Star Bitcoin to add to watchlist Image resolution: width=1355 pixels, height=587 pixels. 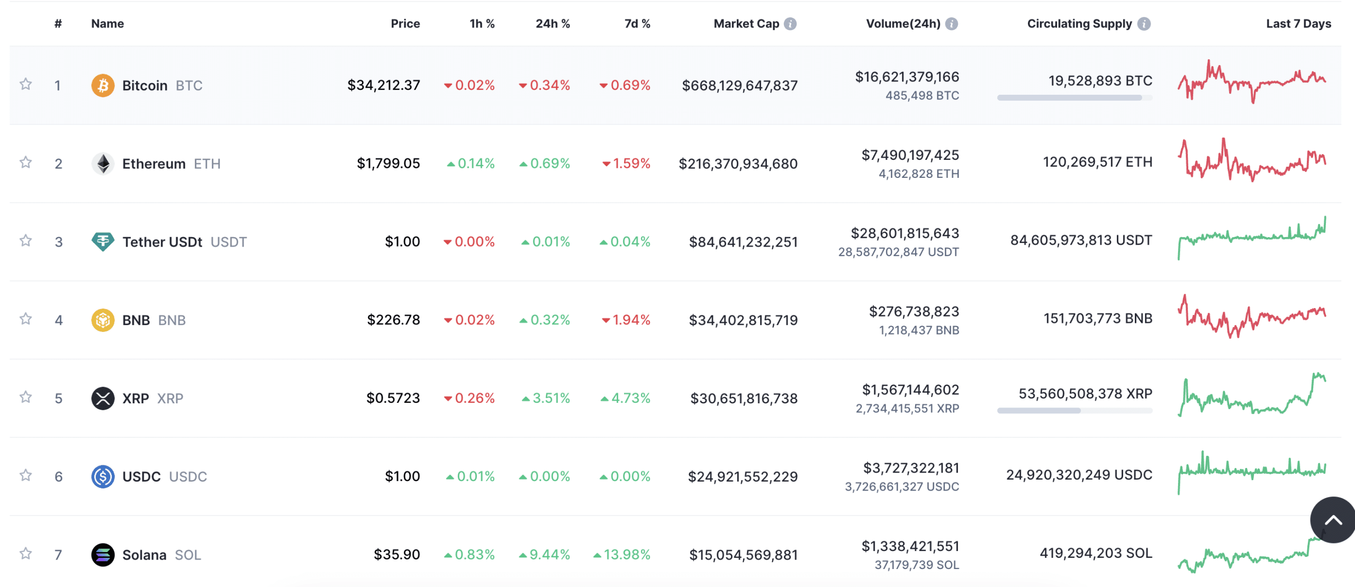[x=25, y=84]
